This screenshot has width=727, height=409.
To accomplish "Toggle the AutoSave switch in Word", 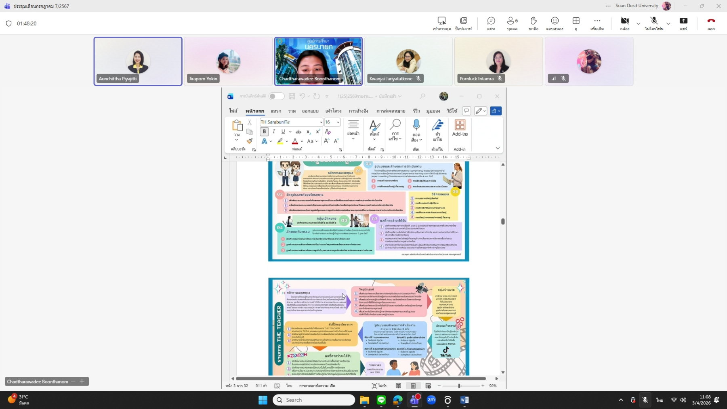I will click(276, 96).
